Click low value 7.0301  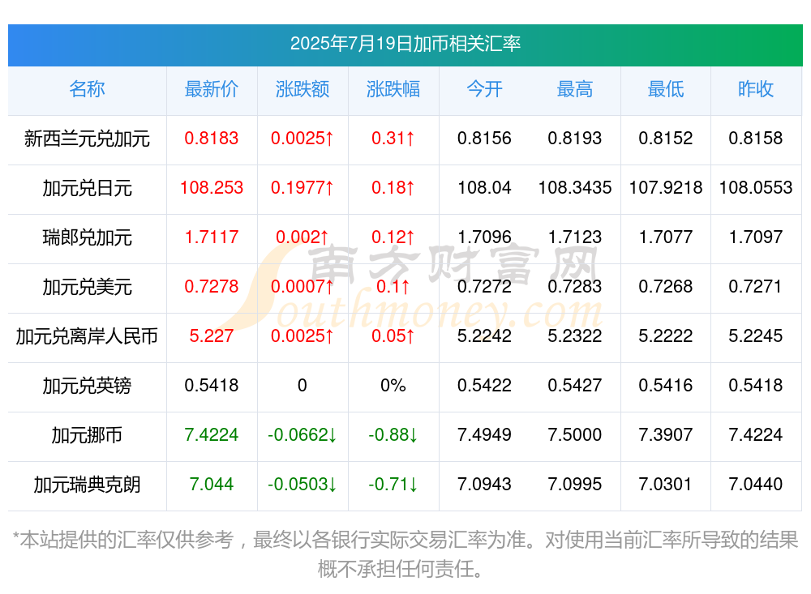[666, 485]
